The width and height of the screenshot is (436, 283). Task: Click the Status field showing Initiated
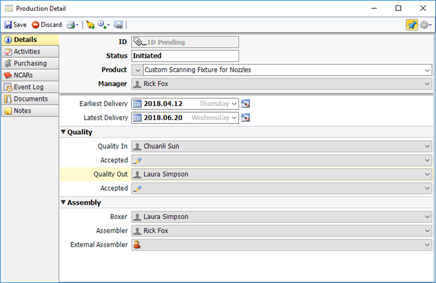tap(185, 56)
